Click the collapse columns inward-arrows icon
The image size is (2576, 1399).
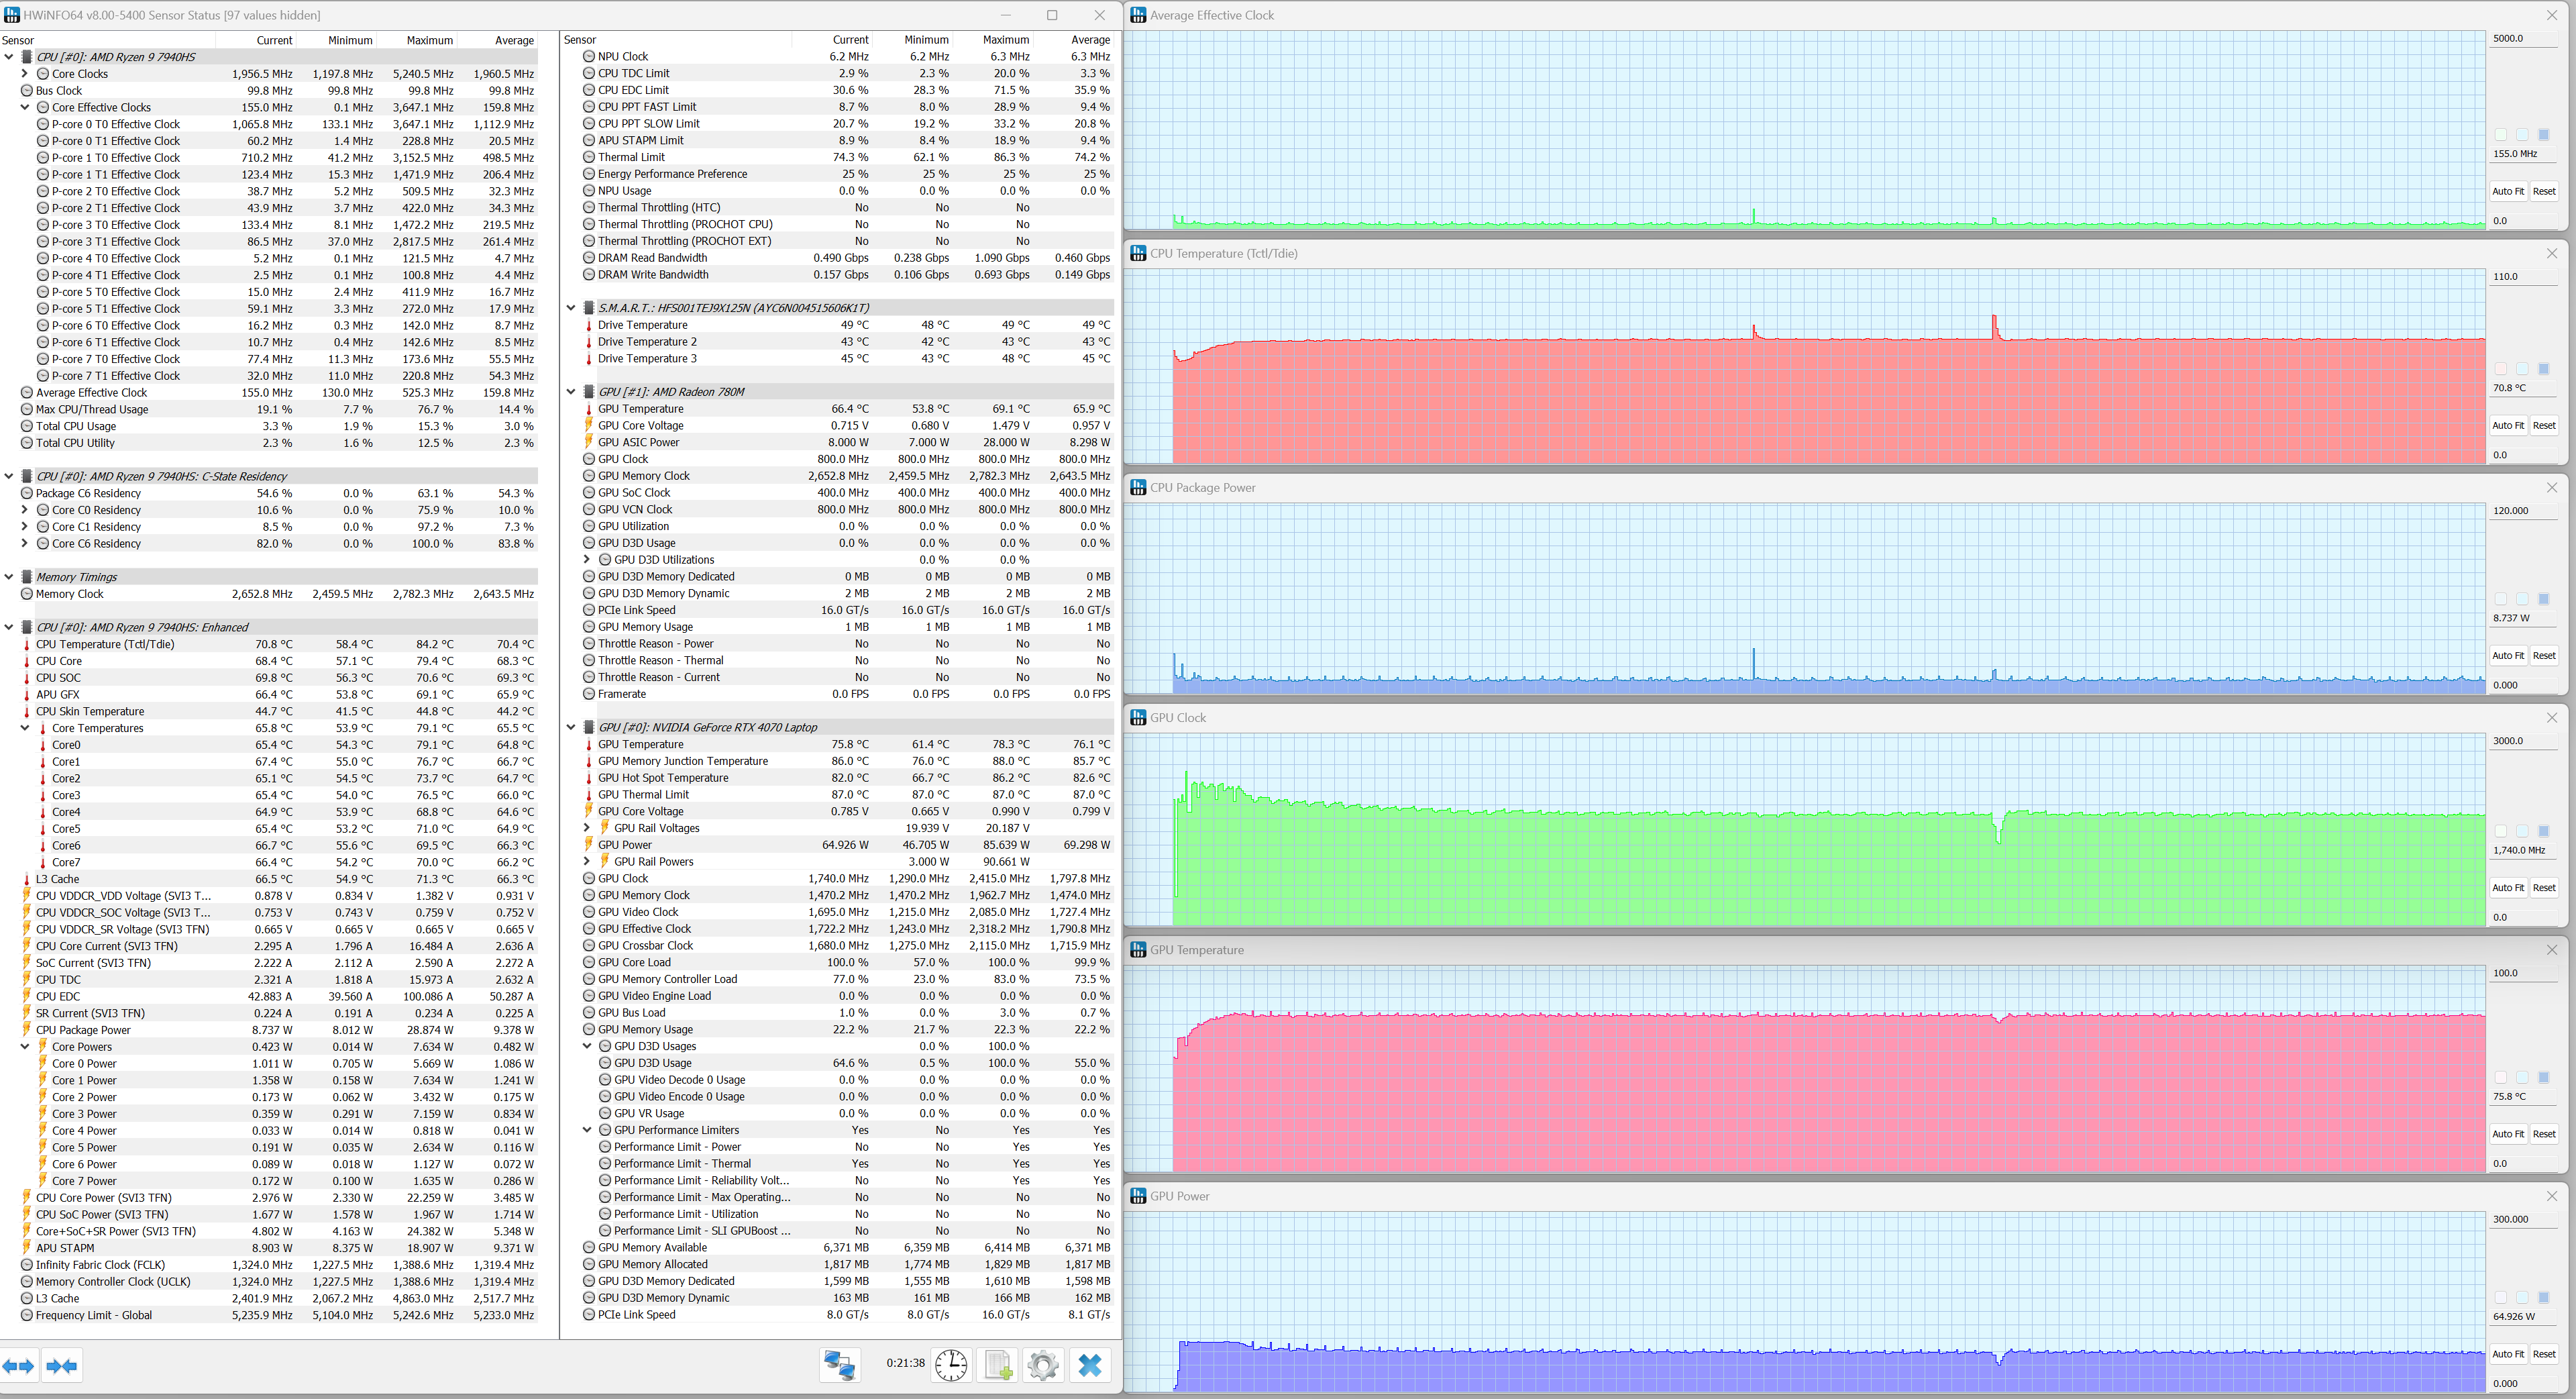pyautogui.click(x=62, y=1366)
